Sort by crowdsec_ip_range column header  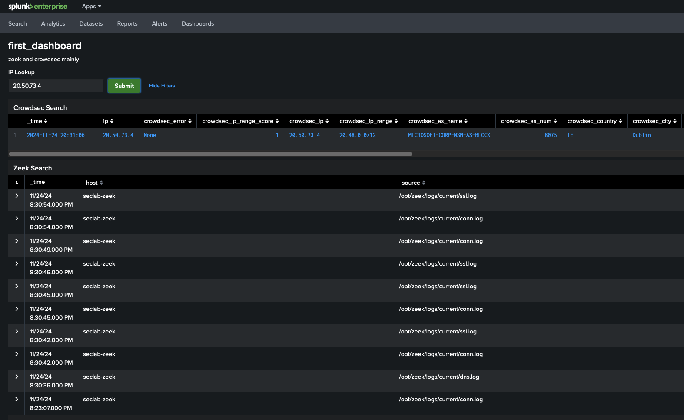pyautogui.click(x=369, y=121)
